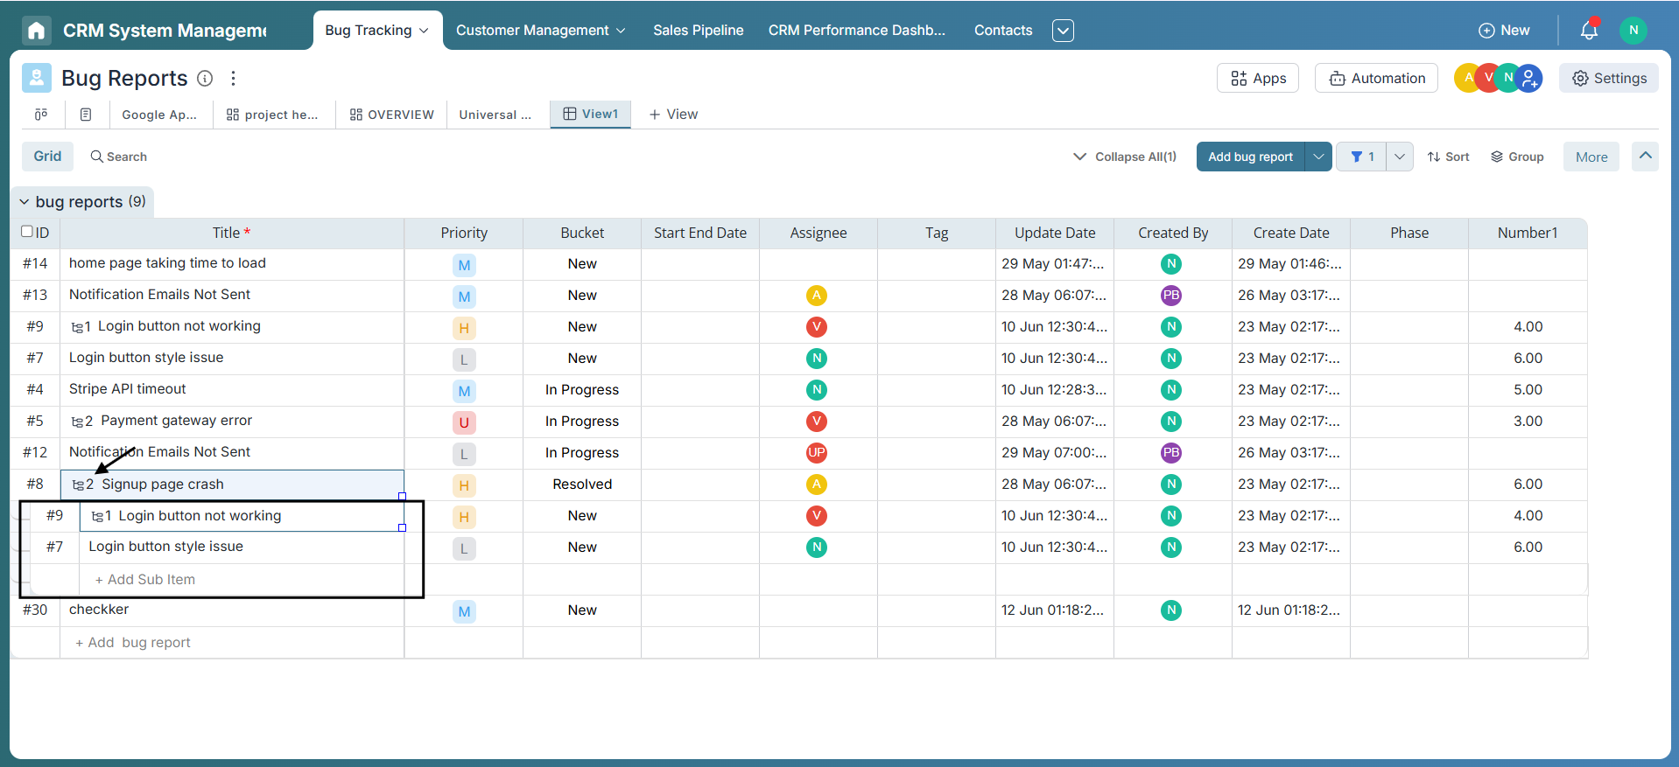Click Group
Image resolution: width=1679 pixels, height=767 pixels.
pyautogui.click(x=1517, y=157)
